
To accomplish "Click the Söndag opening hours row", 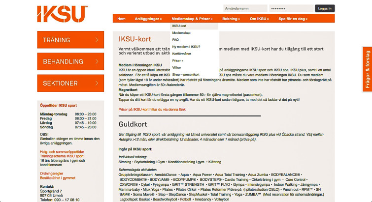I will click(x=68, y=127).
